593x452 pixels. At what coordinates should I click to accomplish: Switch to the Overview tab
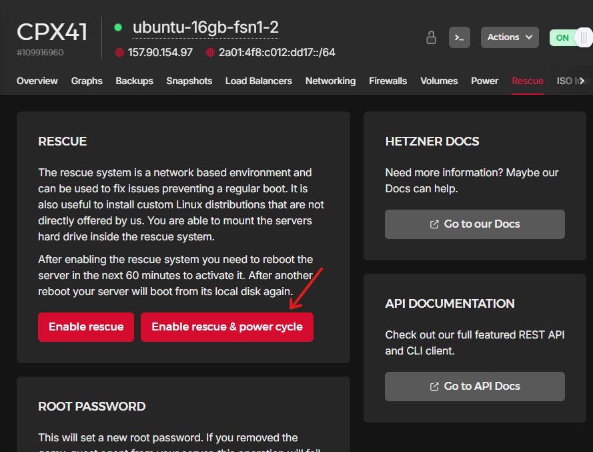tap(37, 81)
